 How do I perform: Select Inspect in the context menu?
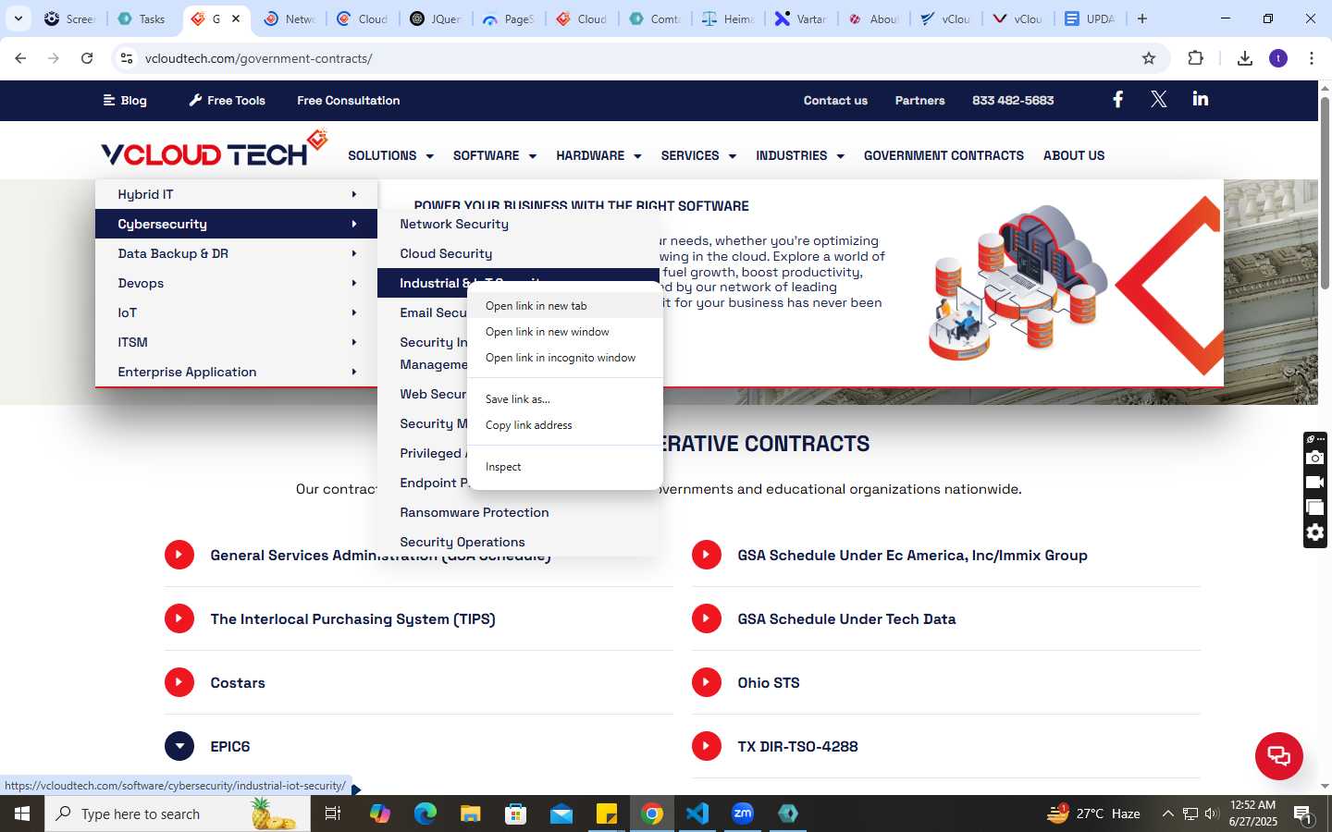pyautogui.click(x=565, y=467)
